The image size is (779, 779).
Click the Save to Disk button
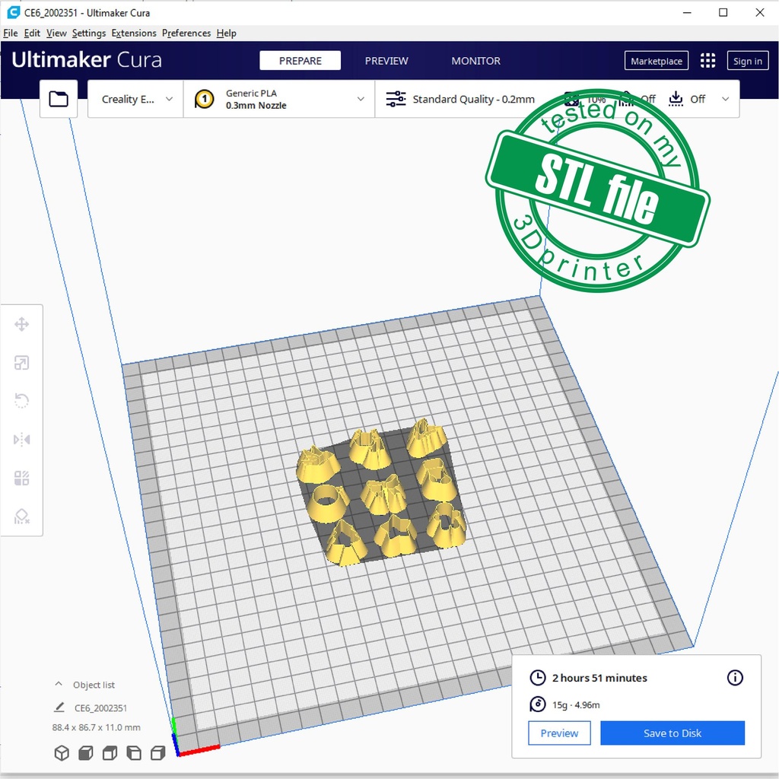672,733
